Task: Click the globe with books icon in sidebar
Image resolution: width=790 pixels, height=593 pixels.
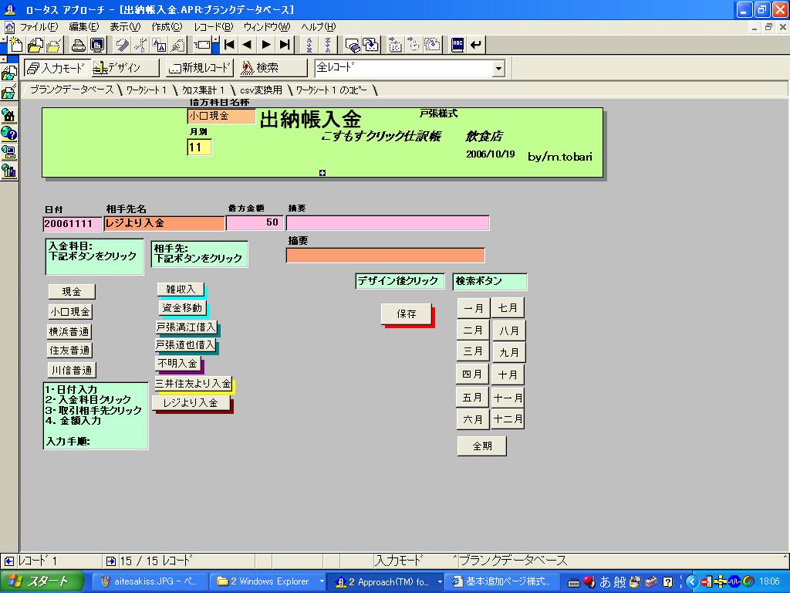Action: click(8, 171)
